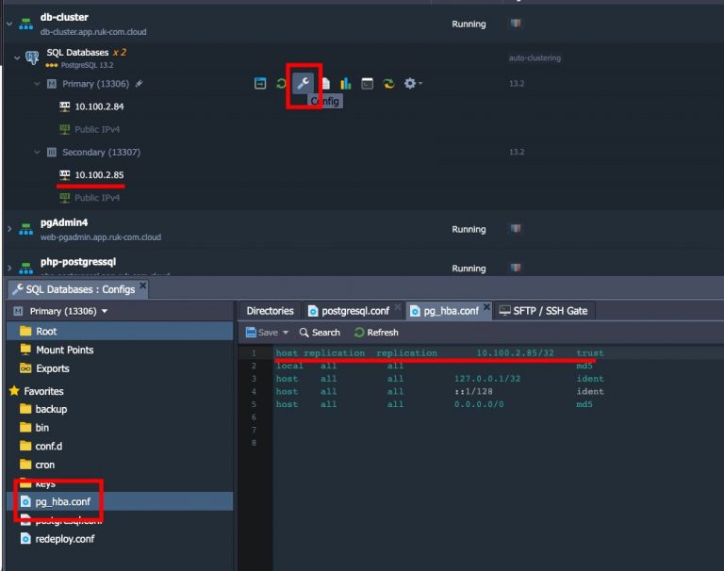Image resolution: width=724 pixels, height=571 pixels.
Task: Open Config wrench icon for Primary node
Action: 304,84
